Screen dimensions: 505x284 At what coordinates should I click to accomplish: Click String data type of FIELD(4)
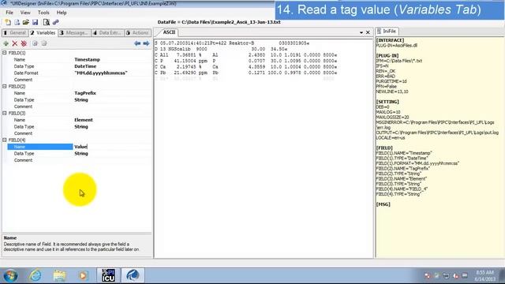click(81, 154)
